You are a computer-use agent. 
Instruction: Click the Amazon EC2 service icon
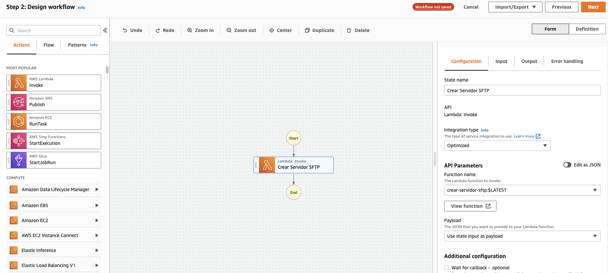[x=14, y=220]
